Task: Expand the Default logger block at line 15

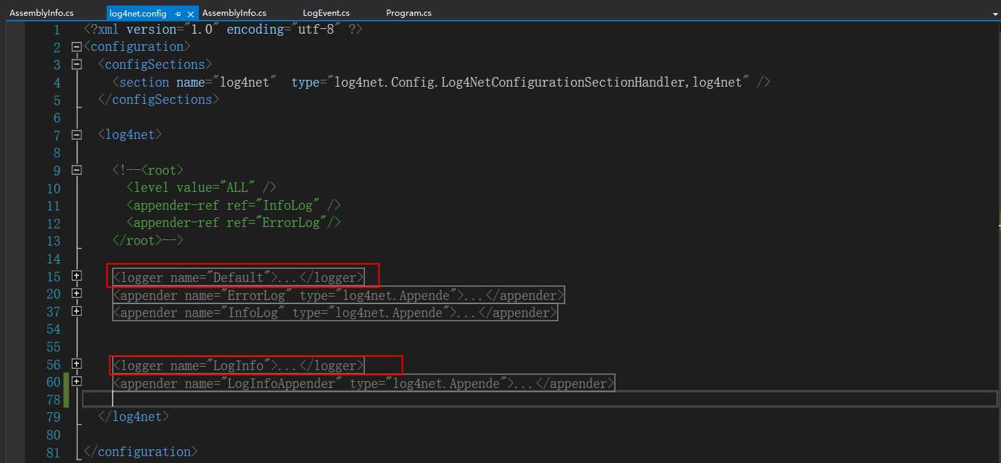Action: [76, 275]
